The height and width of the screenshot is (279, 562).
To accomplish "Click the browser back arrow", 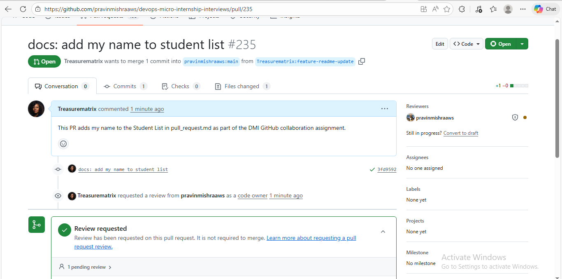I will coord(8,9).
